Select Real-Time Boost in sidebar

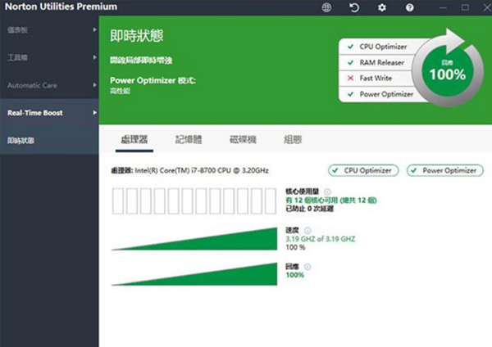click(49, 113)
